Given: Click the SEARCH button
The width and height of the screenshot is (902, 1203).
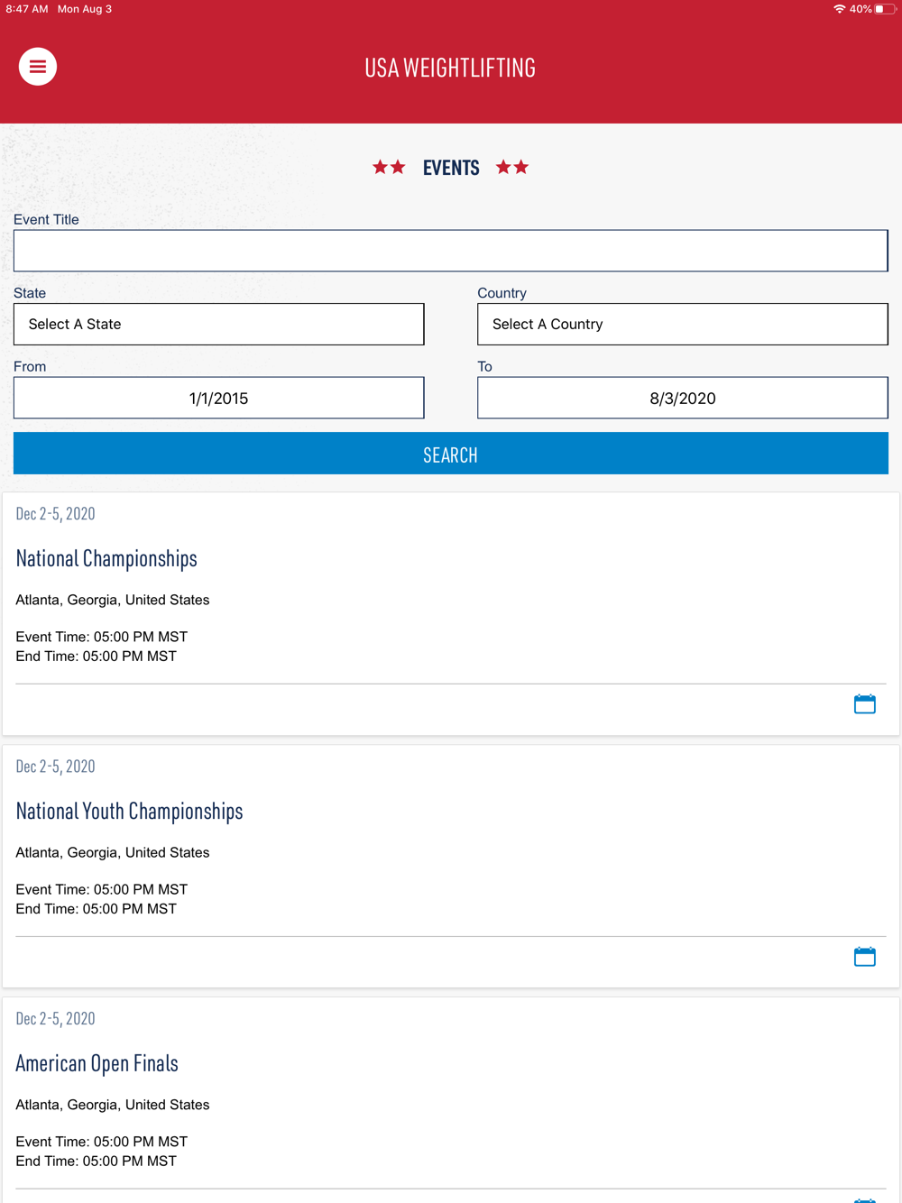Looking at the screenshot, I should click(451, 454).
